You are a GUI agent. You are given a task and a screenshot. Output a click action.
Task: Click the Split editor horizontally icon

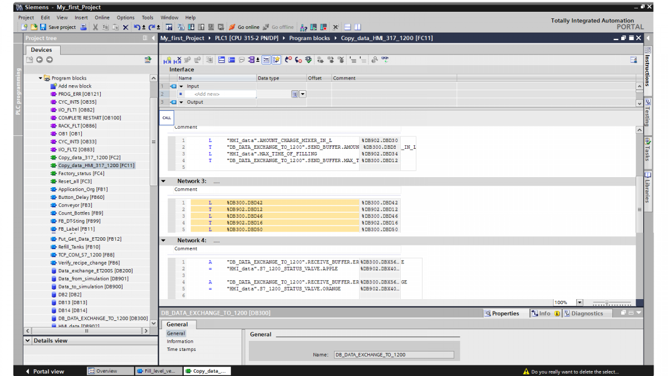[x=347, y=27]
